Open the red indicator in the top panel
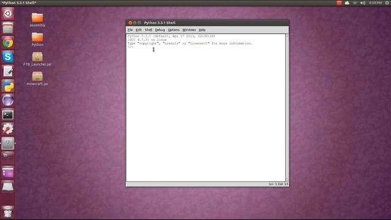391x220 pixels. [339, 2]
